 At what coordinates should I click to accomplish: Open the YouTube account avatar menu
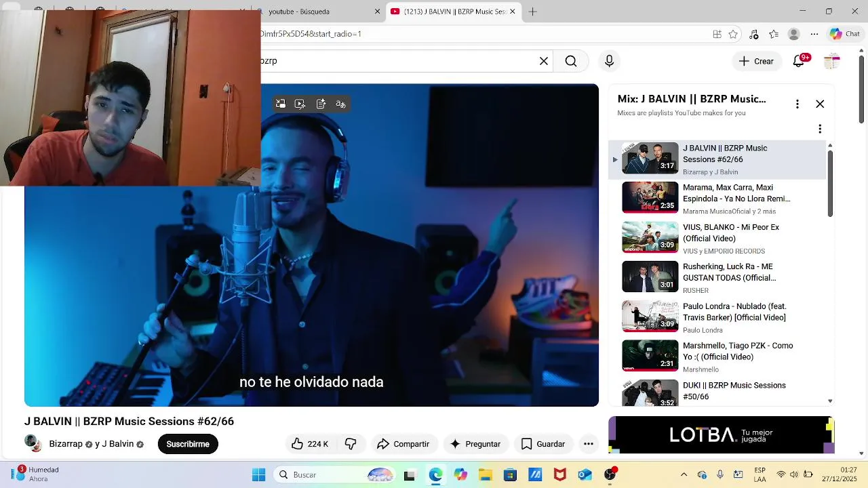click(x=832, y=61)
